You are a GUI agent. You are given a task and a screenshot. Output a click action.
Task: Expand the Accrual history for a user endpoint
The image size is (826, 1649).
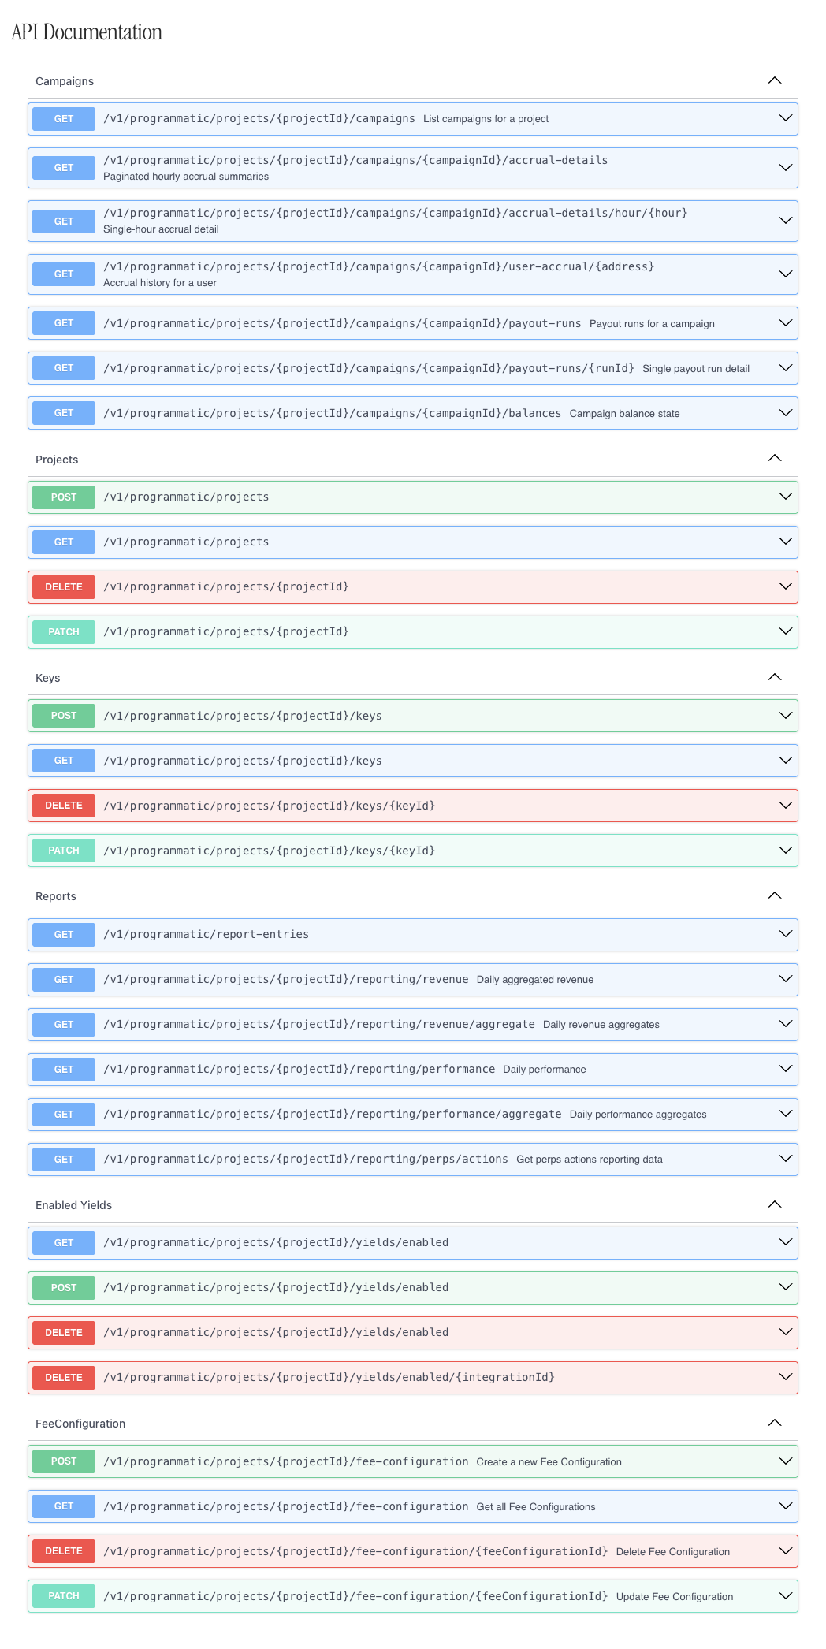(x=786, y=274)
